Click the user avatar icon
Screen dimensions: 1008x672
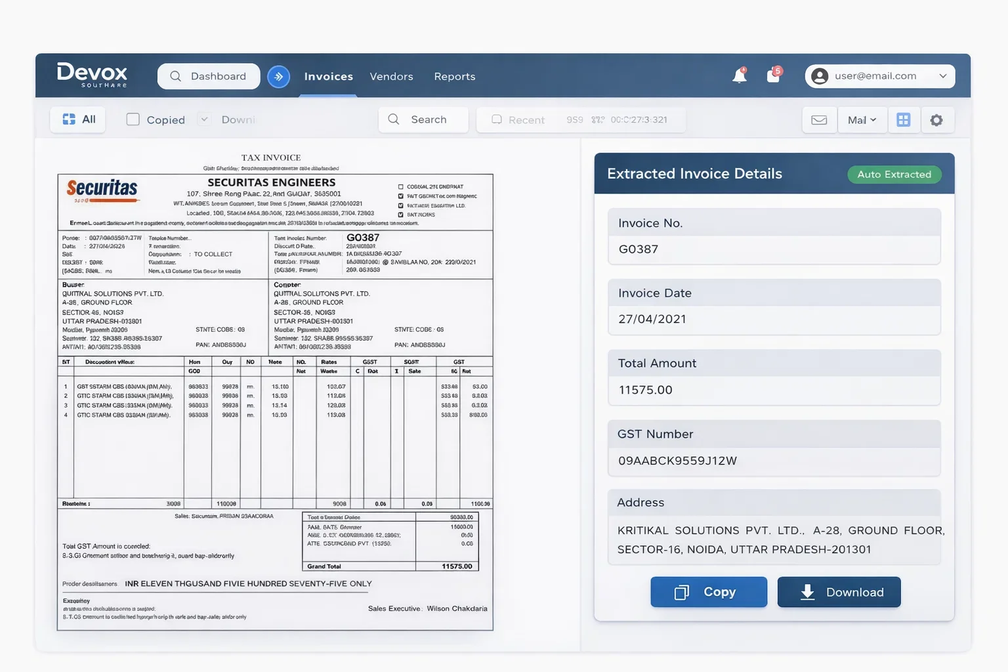[x=820, y=76]
